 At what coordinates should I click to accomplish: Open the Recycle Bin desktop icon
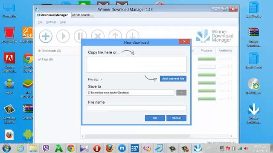pyautogui.click(x=9, y=35)
